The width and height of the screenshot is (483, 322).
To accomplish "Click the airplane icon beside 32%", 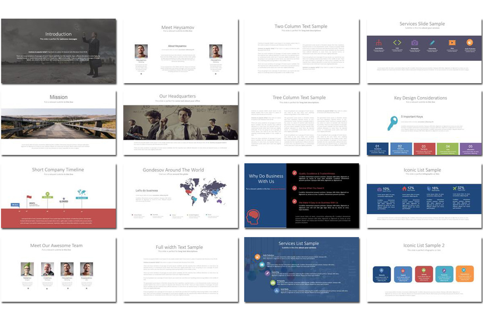I will click(454, 188).
